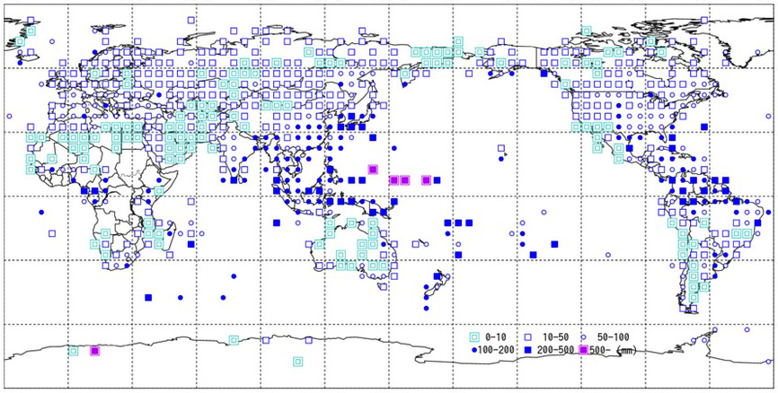The height and width of the screenshot is (393, 778).
Task: Click the magenta marker on Antarctica's coast
Action: (x=94, y=351)
